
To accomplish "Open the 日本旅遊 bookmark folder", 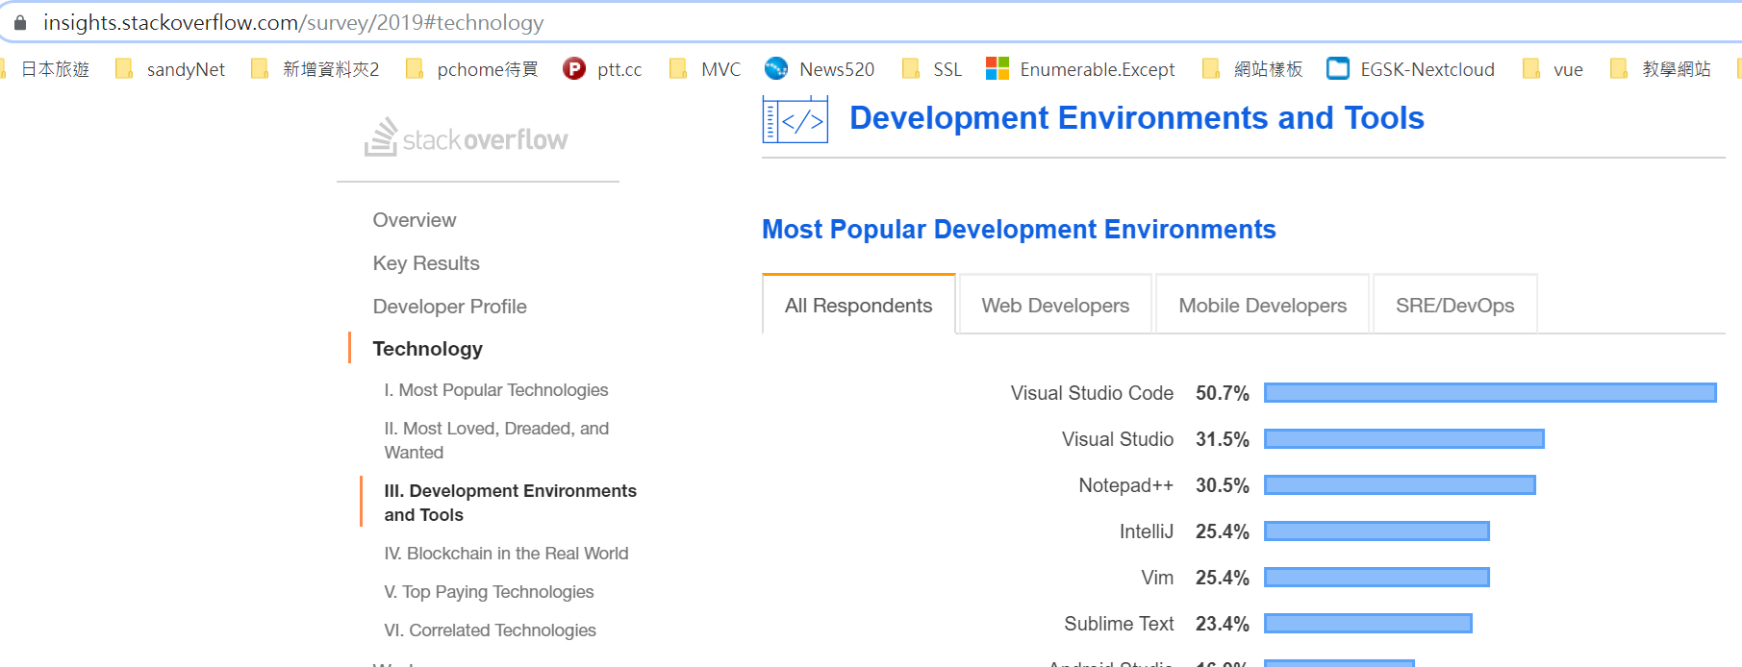I will [x=46, y=69].
